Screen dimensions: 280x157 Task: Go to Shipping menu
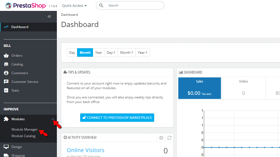[x=18, y=155]
